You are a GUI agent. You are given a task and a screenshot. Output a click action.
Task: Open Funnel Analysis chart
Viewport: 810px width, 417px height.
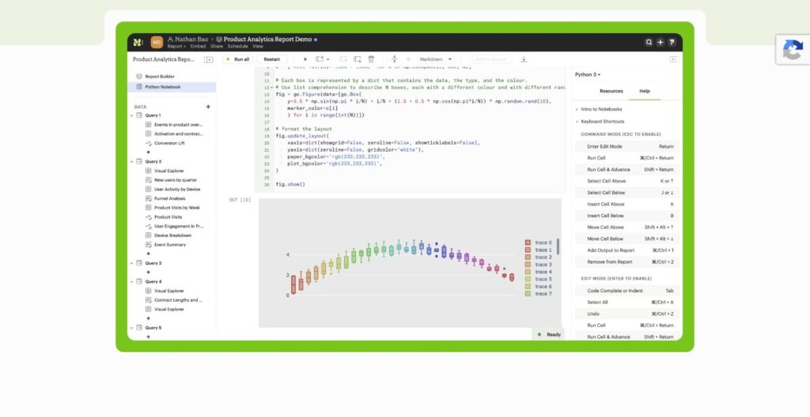[x=169, y=199]
